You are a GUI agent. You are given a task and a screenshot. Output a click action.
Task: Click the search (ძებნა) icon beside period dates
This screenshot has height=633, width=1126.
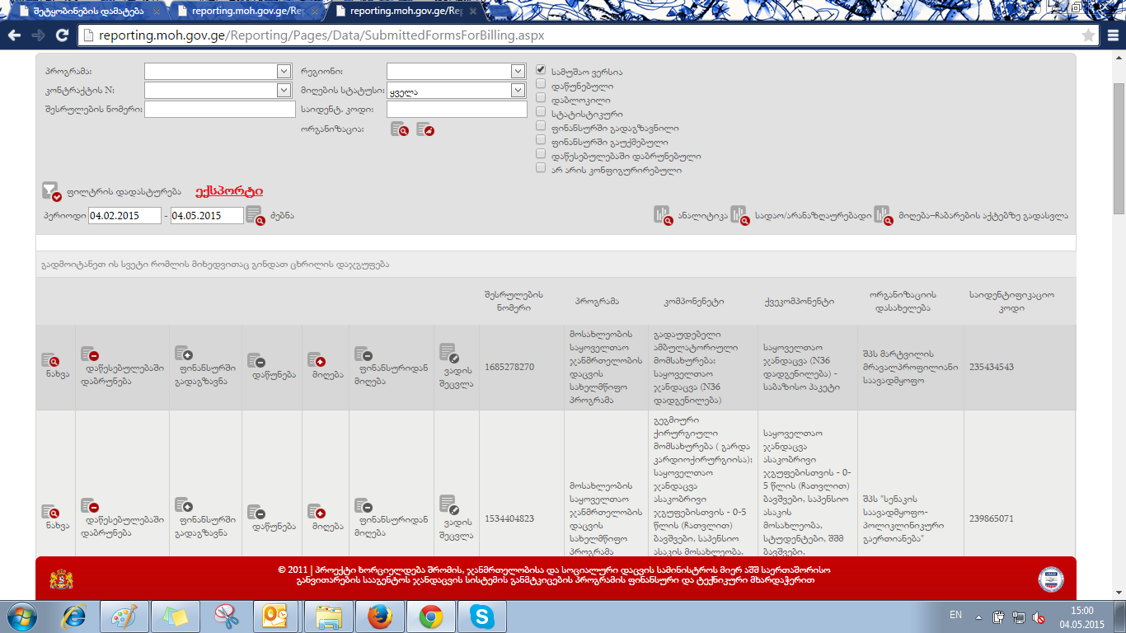click(255, 215)
